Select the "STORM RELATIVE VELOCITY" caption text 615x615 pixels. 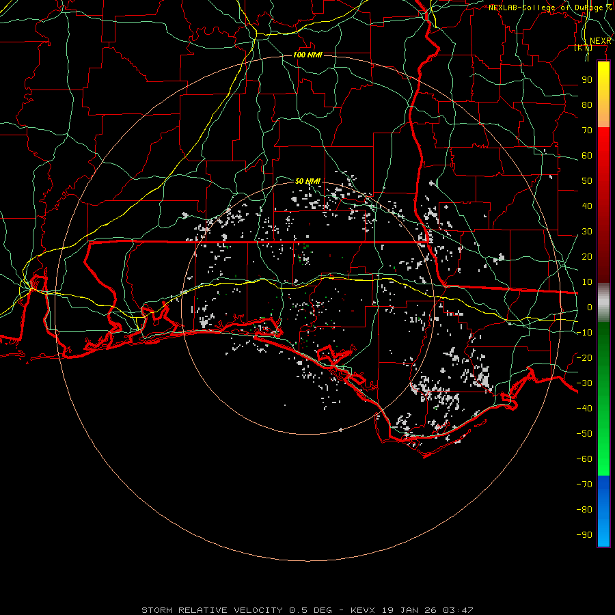coord(212,610)
